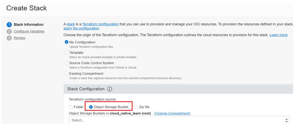Choose .Zip file as configuration source
This screenshot has height=132, width=295.
coord(136,107)
